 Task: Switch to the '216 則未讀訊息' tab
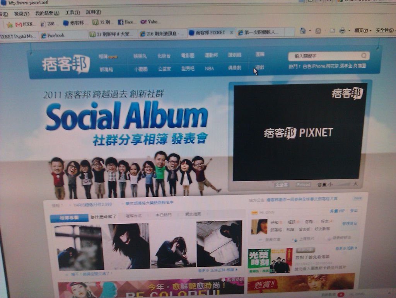pyautogui.click(x=162, y=33)
